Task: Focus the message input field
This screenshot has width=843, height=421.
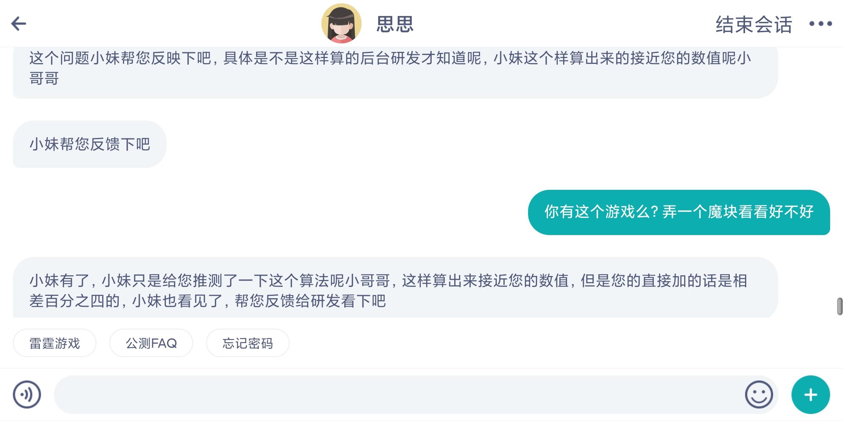Action: [x=398, y=394]
